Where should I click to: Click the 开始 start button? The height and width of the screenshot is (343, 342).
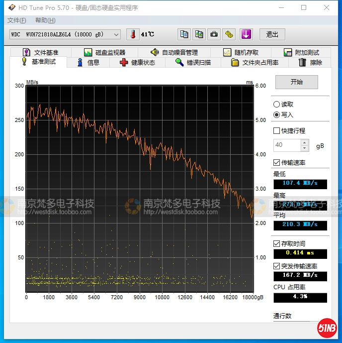coord(296,82)
